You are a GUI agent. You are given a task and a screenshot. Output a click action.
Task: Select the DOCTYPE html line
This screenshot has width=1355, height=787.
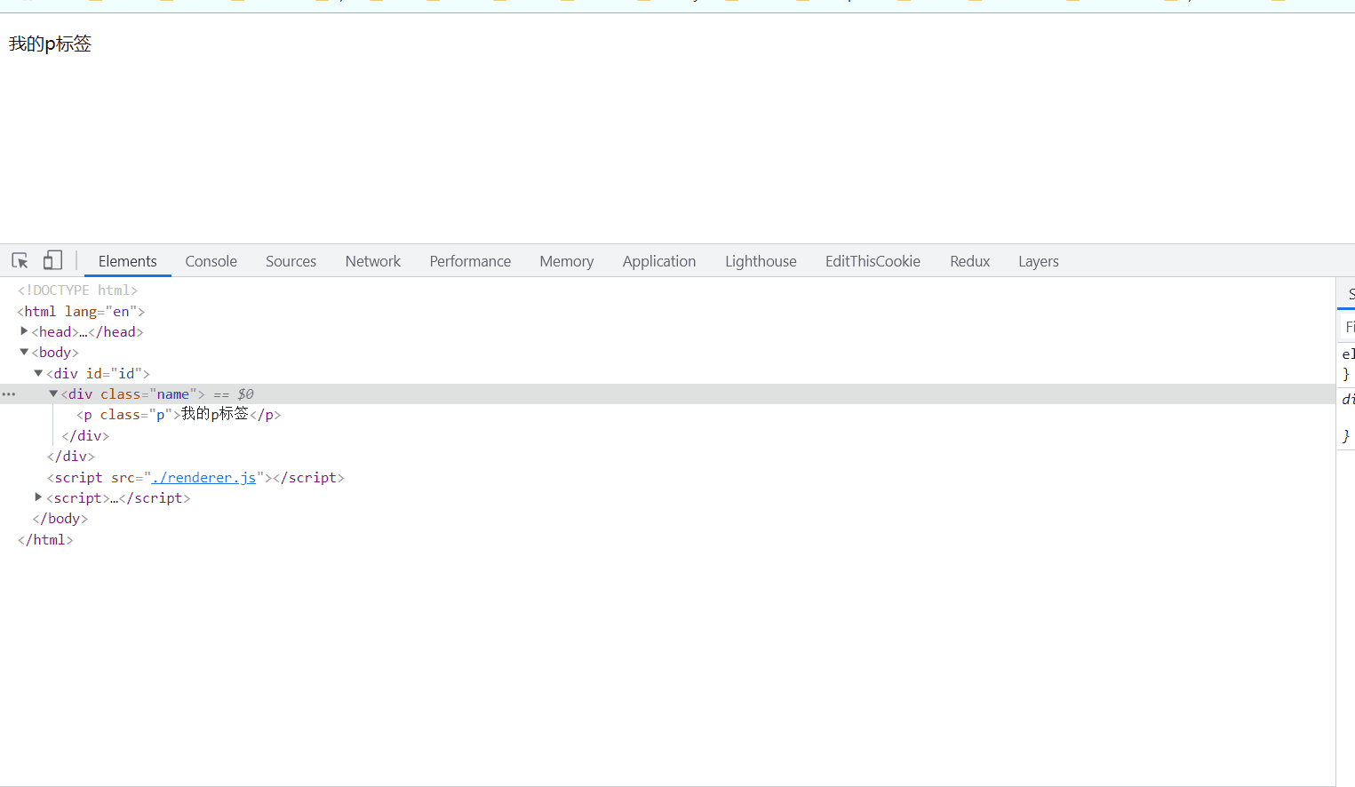pyautogui.click(x=77, y=290)
